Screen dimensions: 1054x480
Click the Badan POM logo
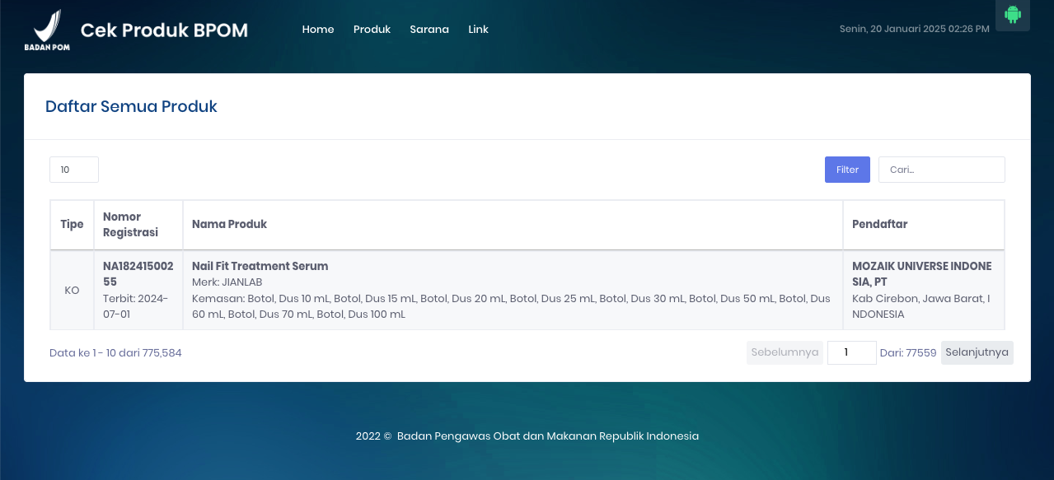tap(47, 30)
